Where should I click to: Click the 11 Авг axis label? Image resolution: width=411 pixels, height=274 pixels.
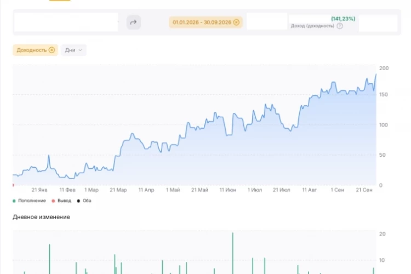click(x=310, y=190)
